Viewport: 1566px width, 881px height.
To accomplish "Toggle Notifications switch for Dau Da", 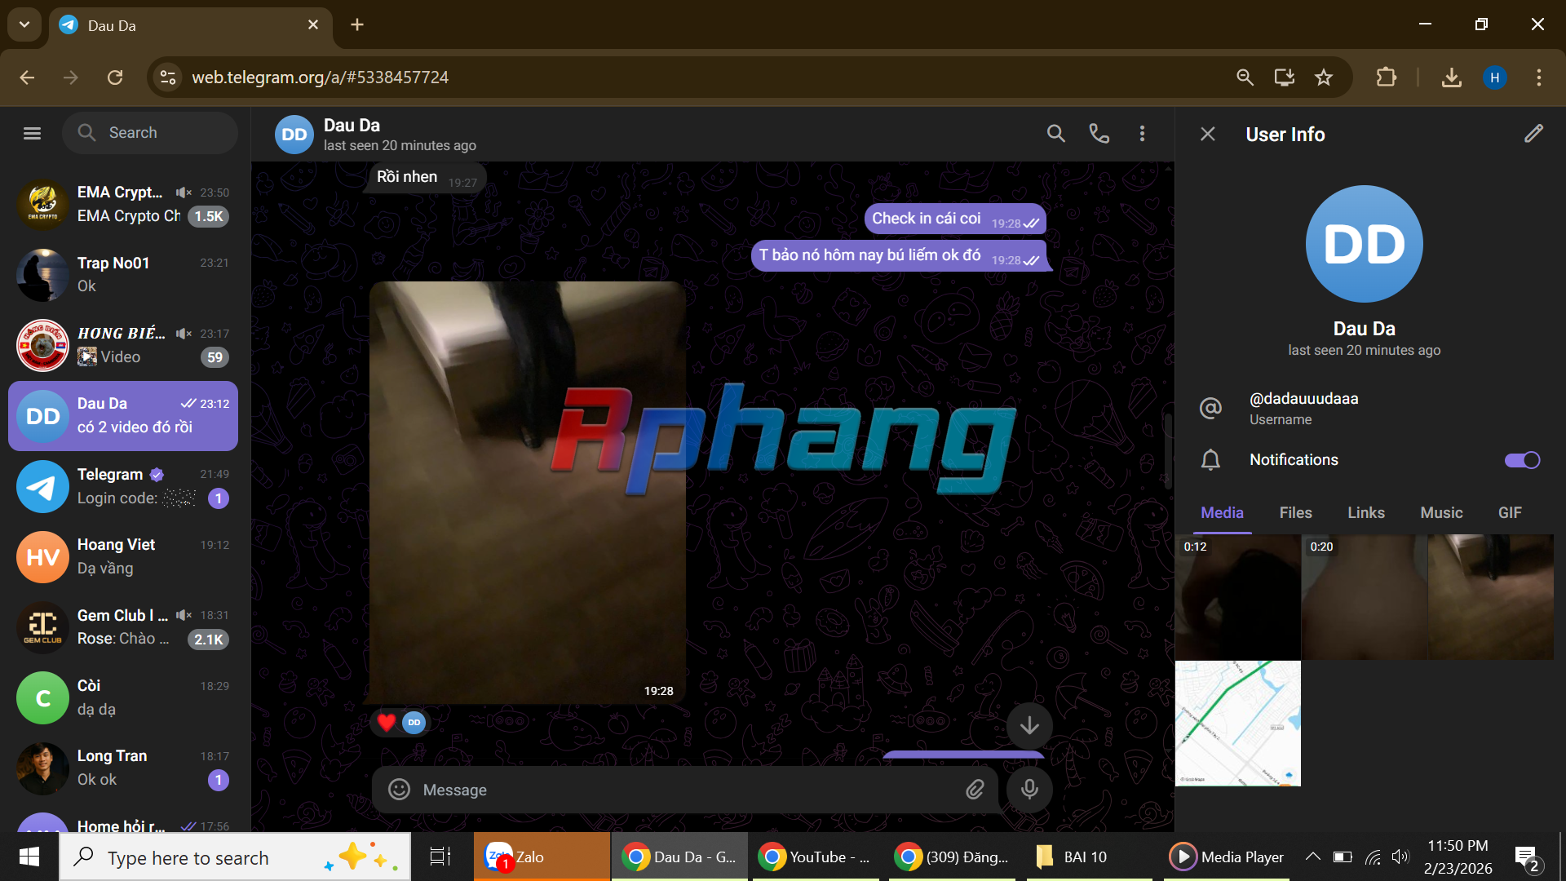I will click(x=1522, y=460).
